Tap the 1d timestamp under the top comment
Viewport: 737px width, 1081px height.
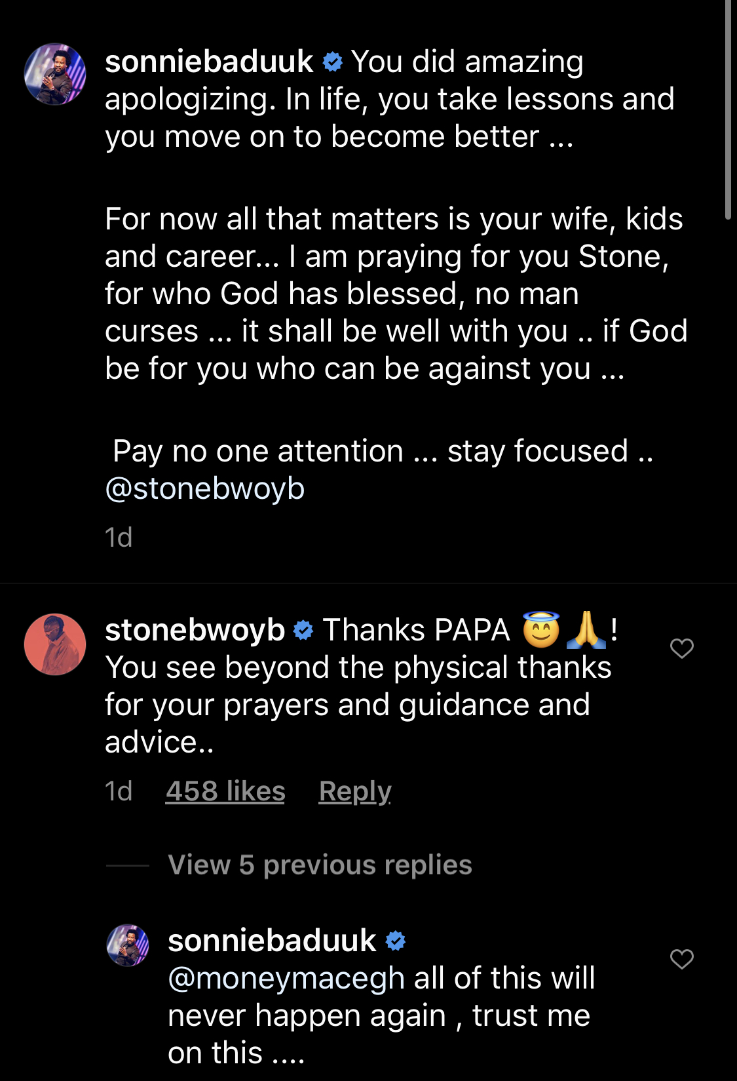tap(119, 538)
